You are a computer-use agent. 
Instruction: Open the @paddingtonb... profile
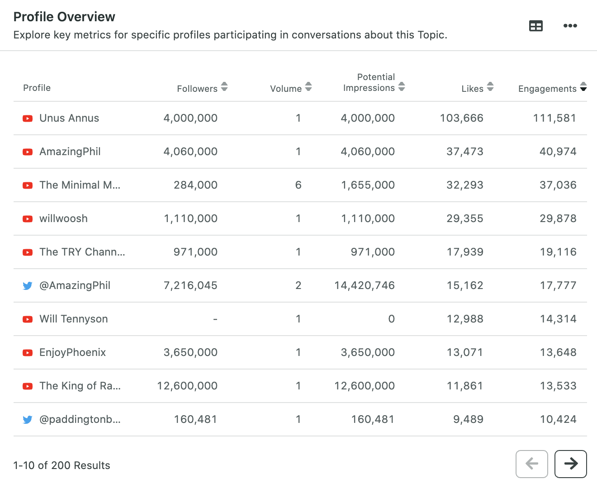click(x=80, y=419)
